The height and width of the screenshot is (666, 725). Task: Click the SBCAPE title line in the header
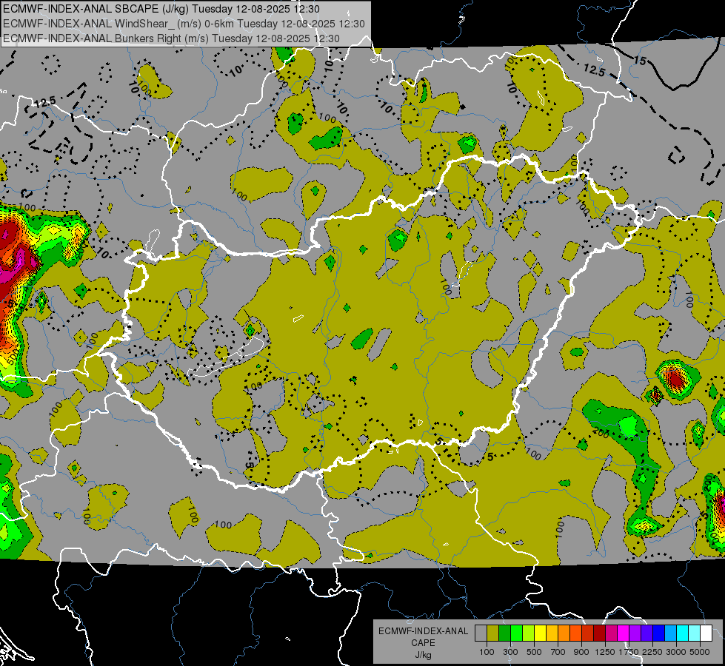161,9
